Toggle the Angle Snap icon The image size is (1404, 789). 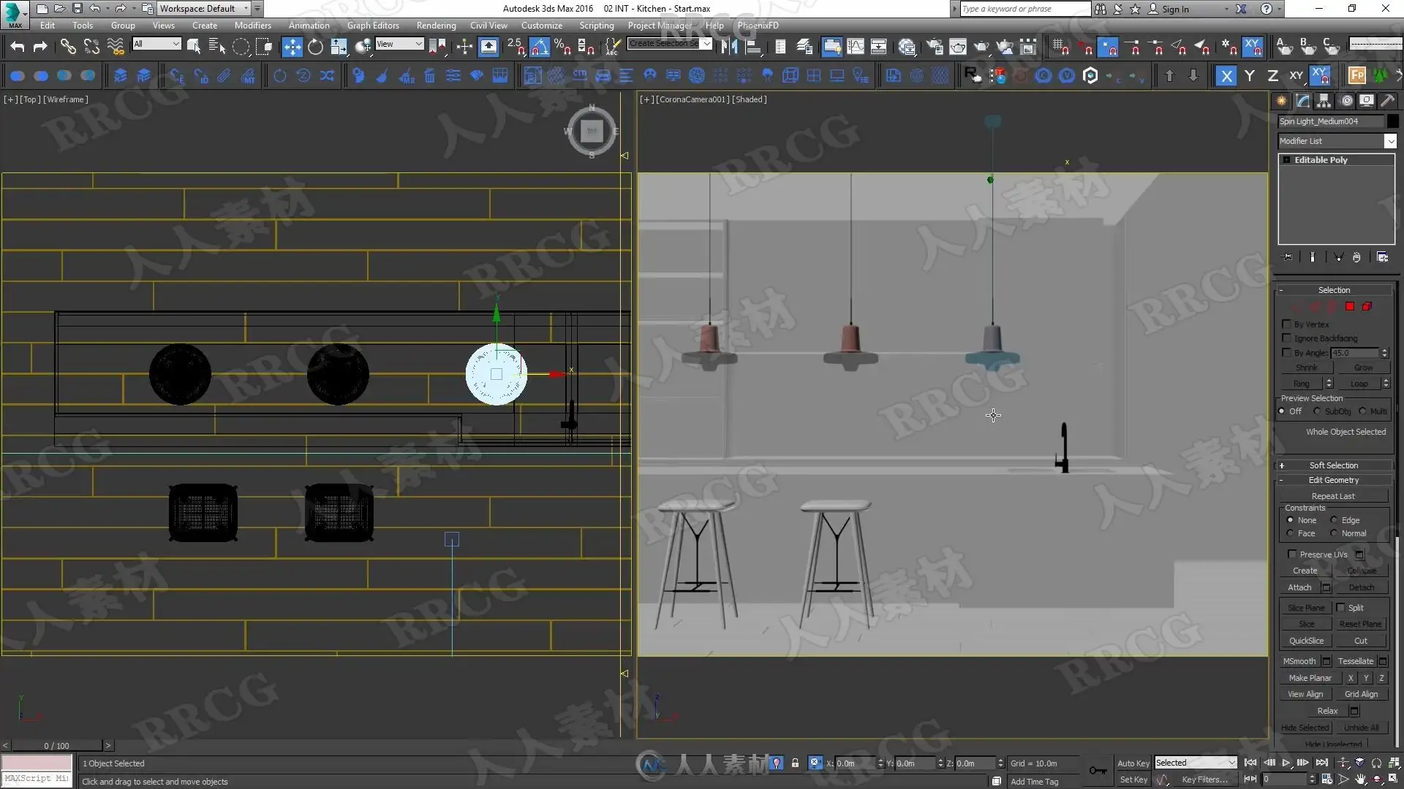539,47
